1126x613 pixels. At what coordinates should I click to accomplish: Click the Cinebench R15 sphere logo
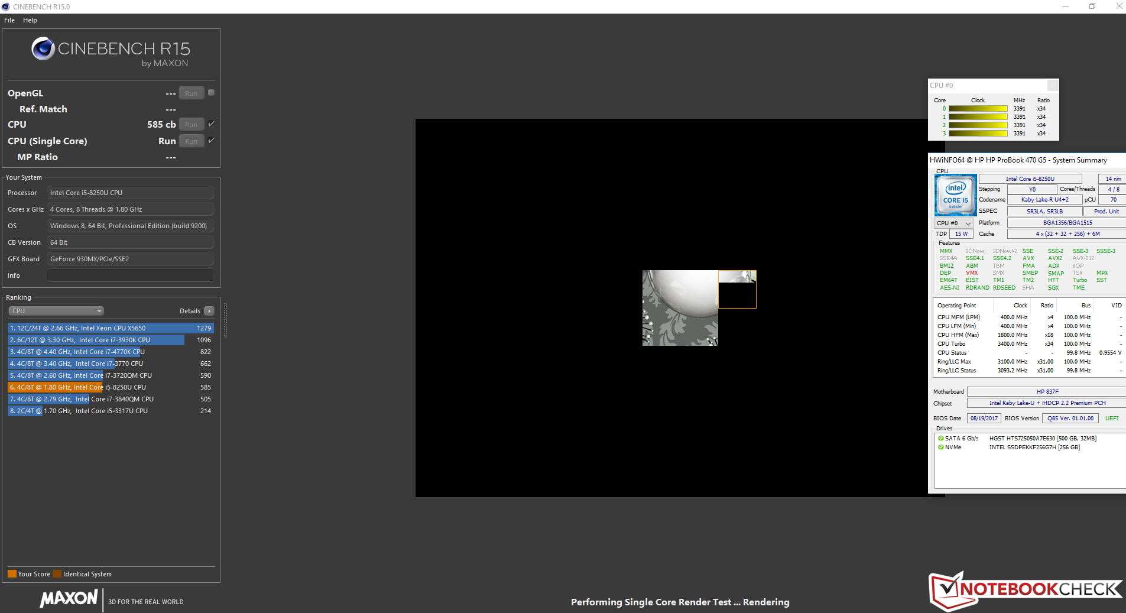click(x=43, y=48)
